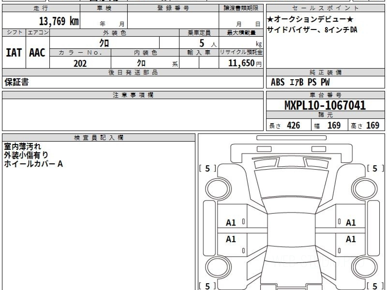The width and height of the screenshot is (387, 290).
Task: Click the シフト header
Action: tap(14, 33)
